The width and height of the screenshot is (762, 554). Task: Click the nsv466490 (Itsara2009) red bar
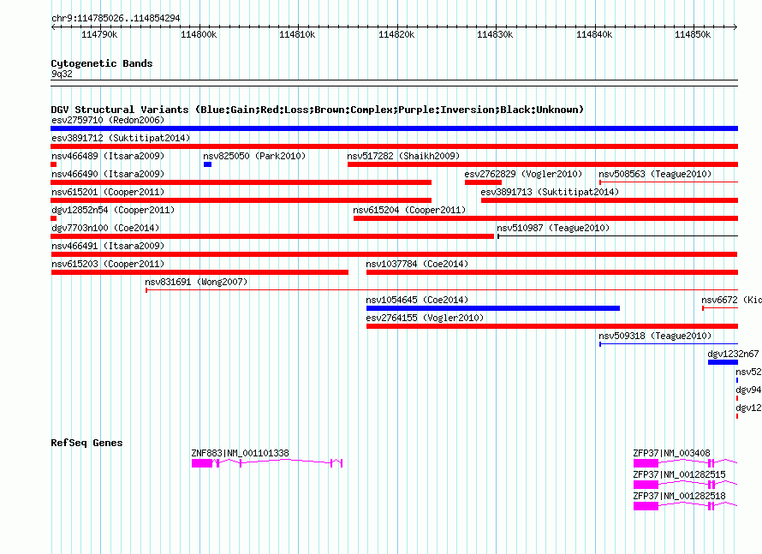point(241,182)
